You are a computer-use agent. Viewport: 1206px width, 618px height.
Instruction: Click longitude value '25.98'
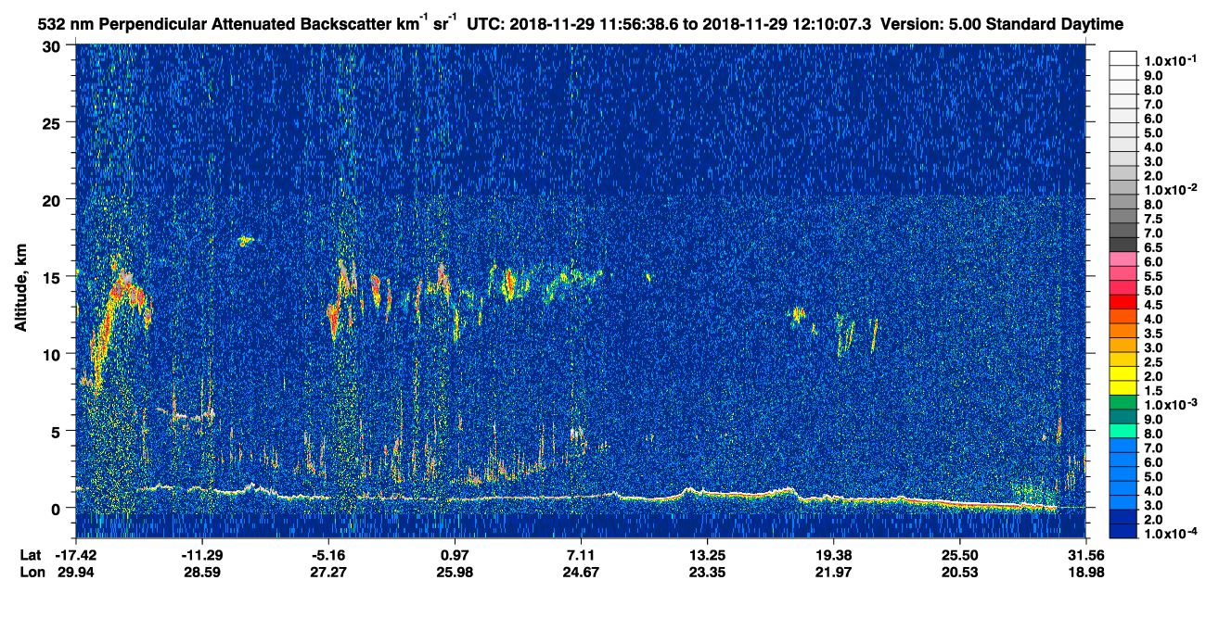click(455, 572)
